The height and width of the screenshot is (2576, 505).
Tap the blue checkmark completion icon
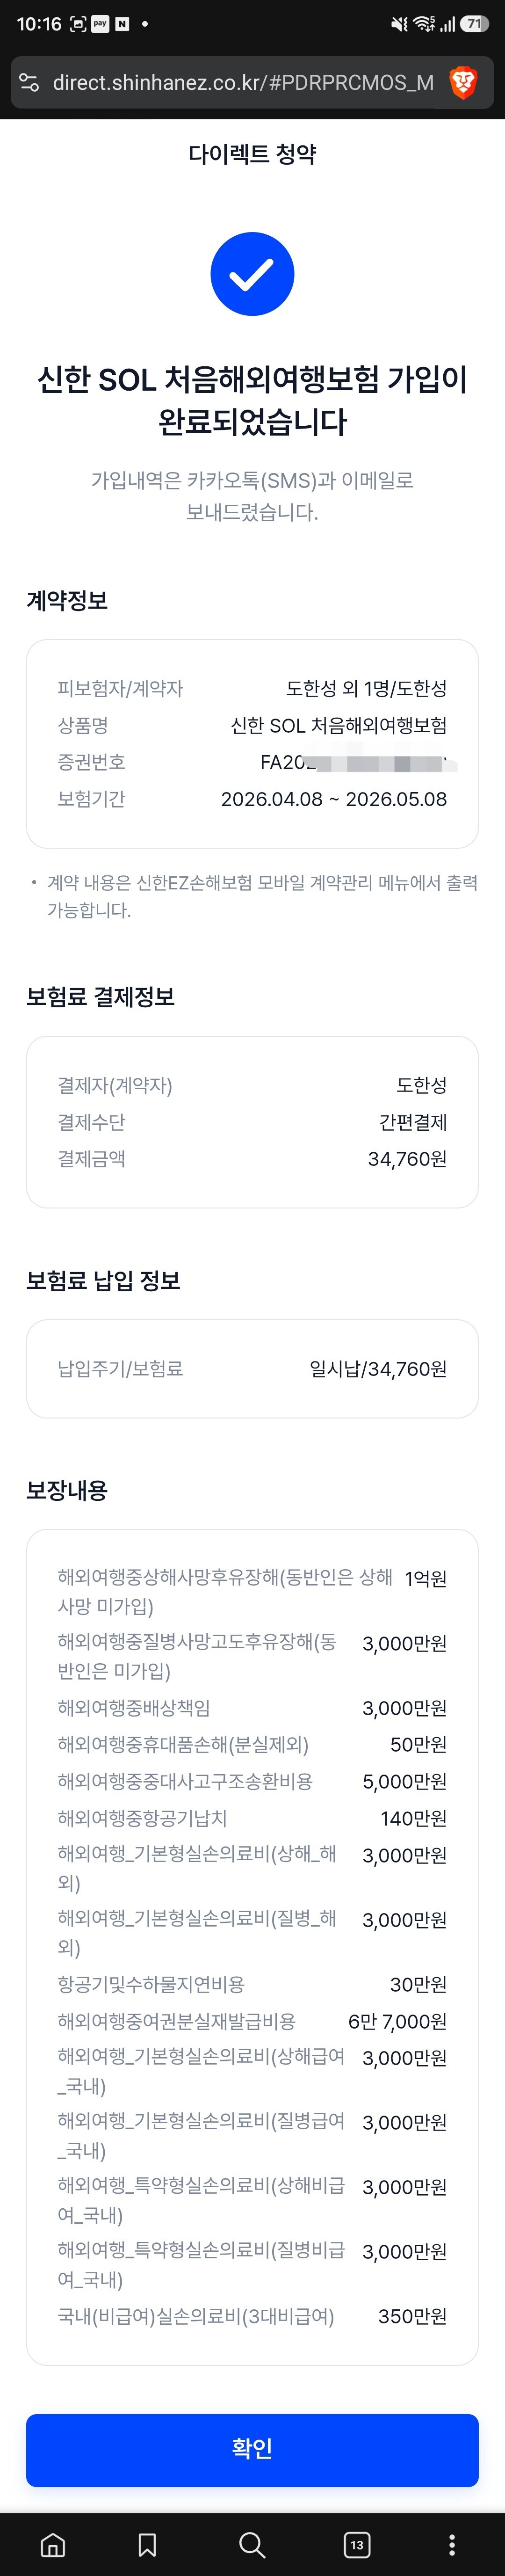click(x=252, y=274)
